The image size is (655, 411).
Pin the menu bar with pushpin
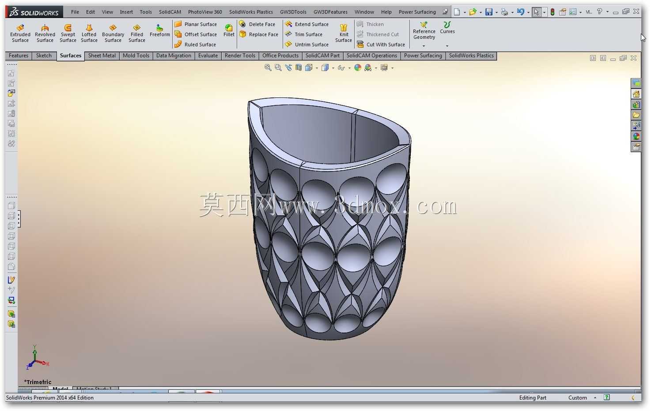coord(445,12)
